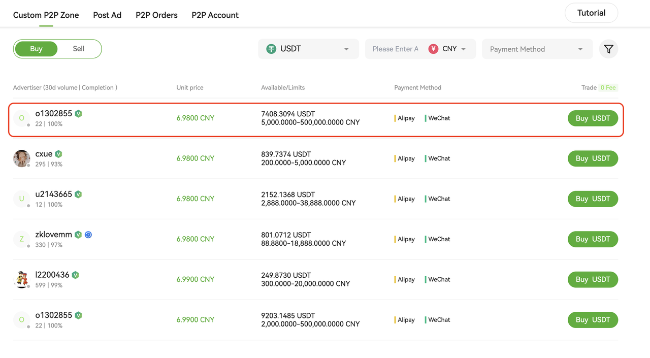The width and height of the screenshot is (650, 358).
Task: Select the Buy toggle option
Action: point(36,49)
